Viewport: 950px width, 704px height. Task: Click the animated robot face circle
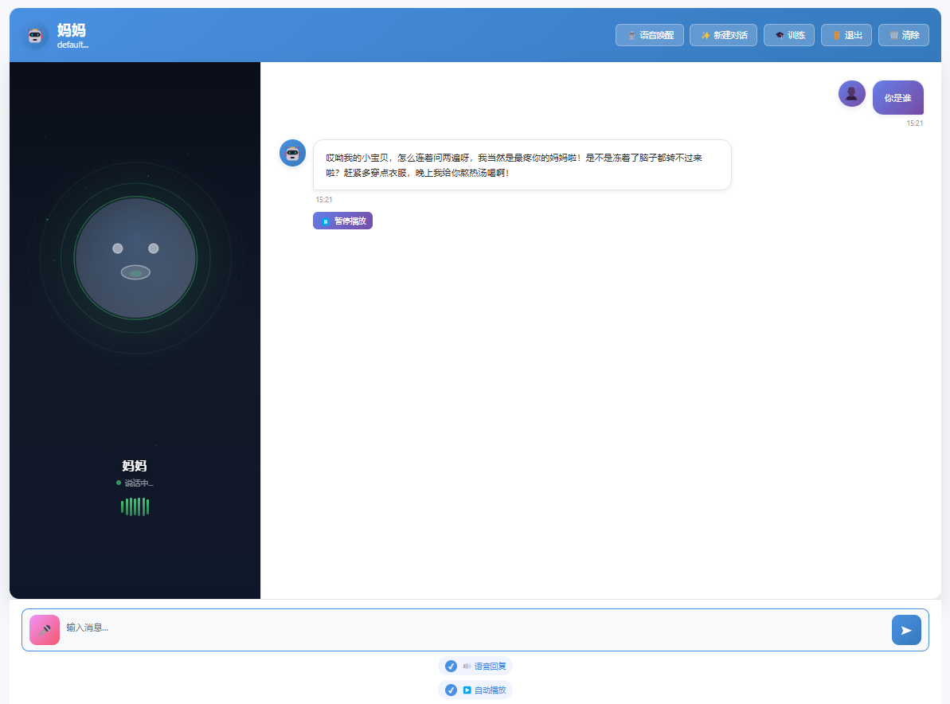click(x=135, y=258)
